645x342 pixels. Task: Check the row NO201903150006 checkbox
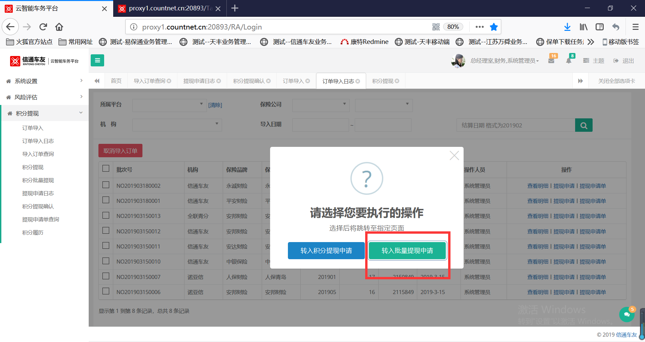coord(106,291)
